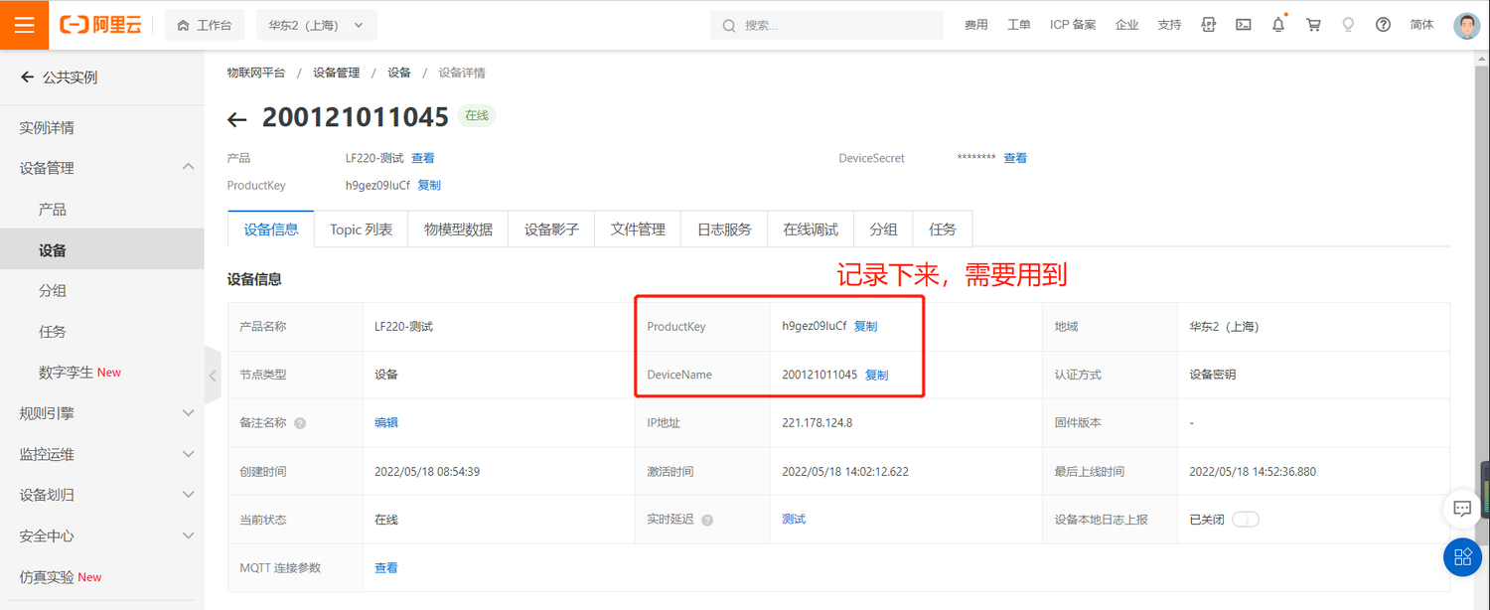The width and height of the screenshot is (1490, 610).
Task: Click the search magnifier icon
Action: coord(729,26)
